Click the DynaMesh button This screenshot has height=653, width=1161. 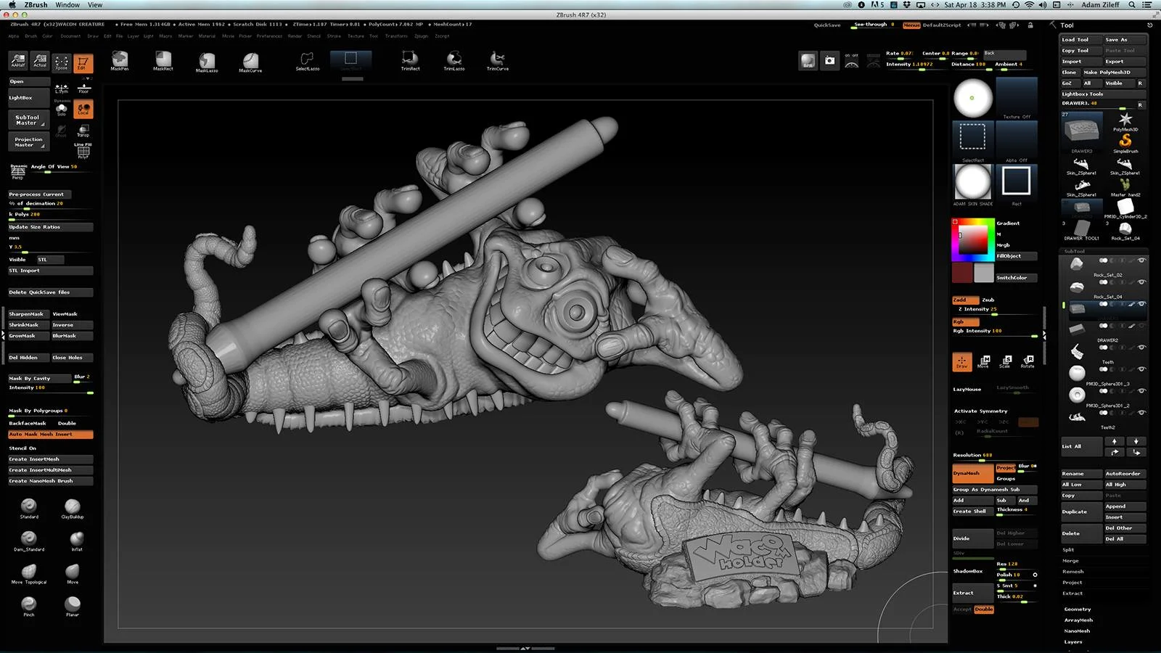[972, 474]
